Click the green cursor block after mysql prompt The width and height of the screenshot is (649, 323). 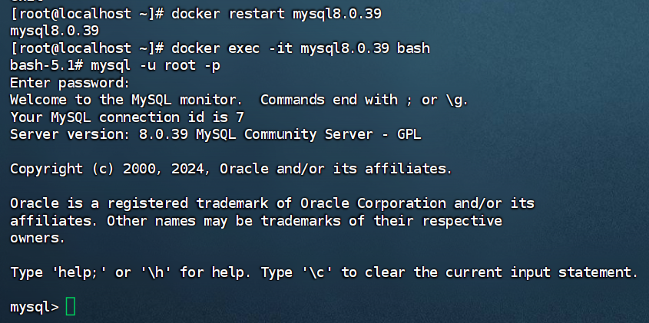pyautogui.click(x=71, y=307)
